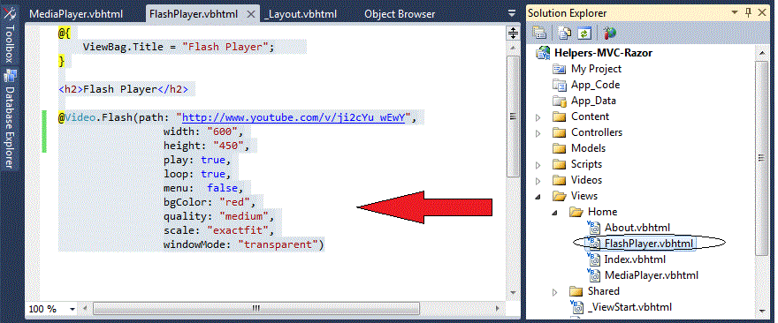This screenshot has width=778, height=323.
Task: Open the 100 % zoom level dropdown
Action: (72, 309)
